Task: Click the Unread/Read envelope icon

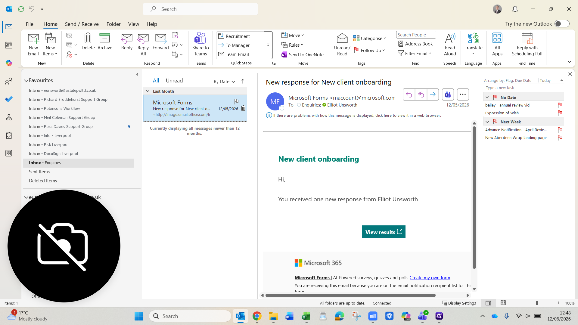Action: (342, 45)
